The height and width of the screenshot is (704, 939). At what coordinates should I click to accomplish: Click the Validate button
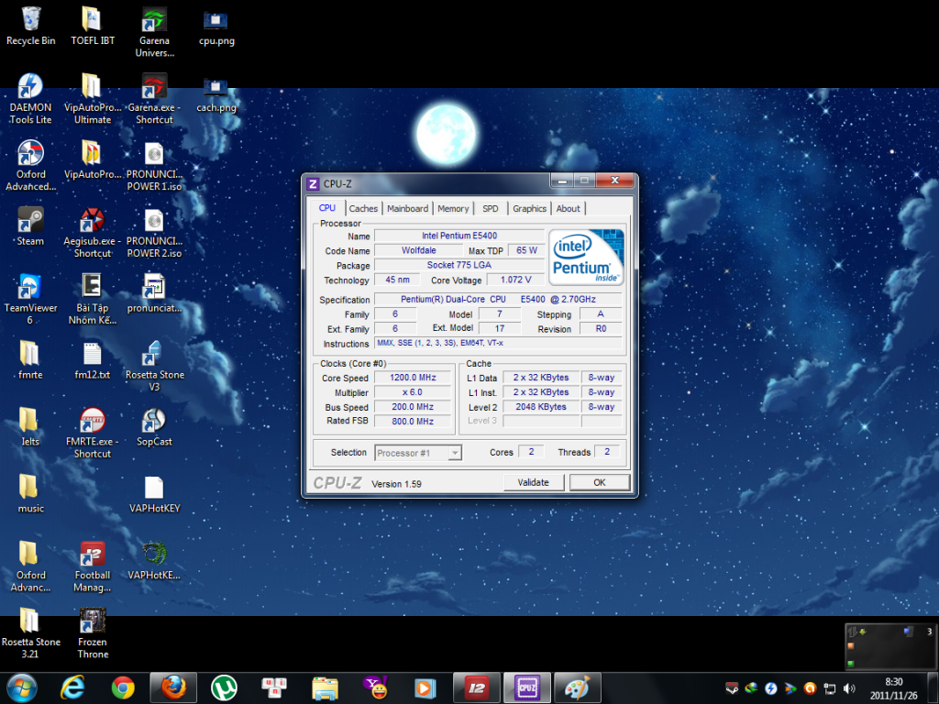coord(533,482)
